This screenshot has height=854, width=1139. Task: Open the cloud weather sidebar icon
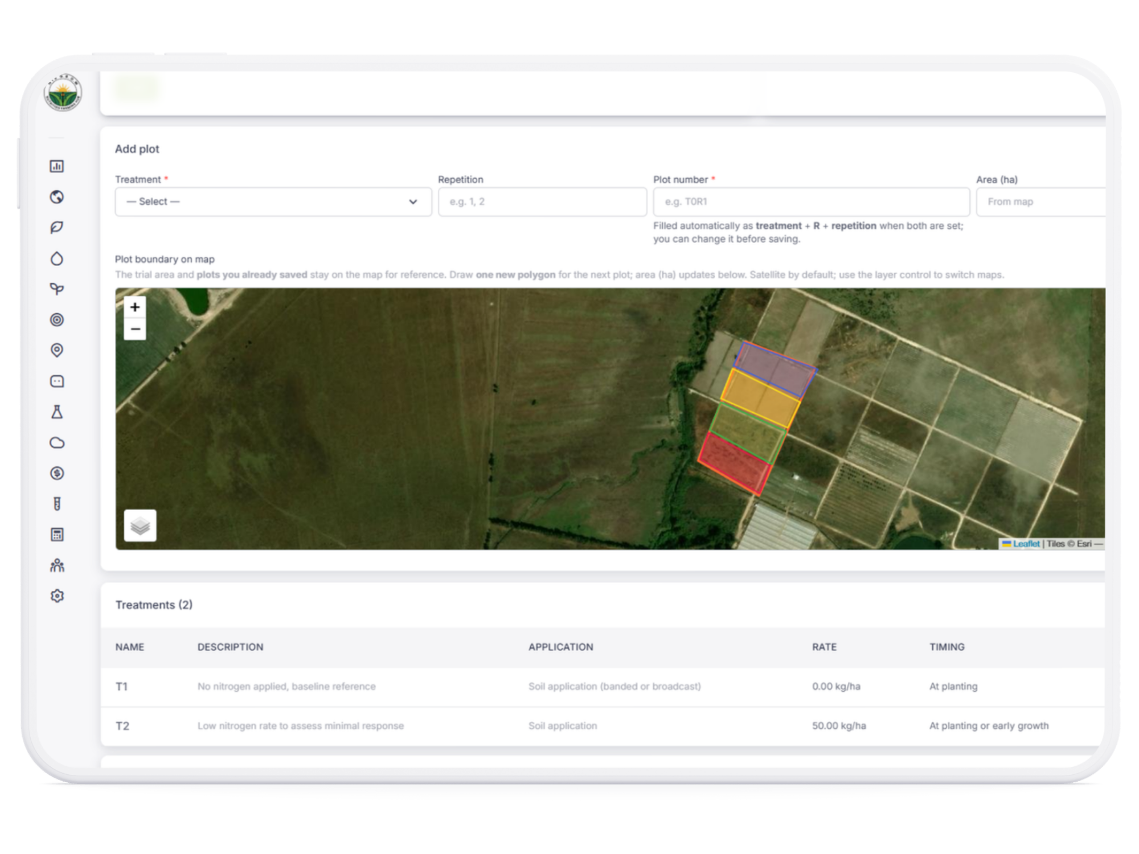point(57,443)
